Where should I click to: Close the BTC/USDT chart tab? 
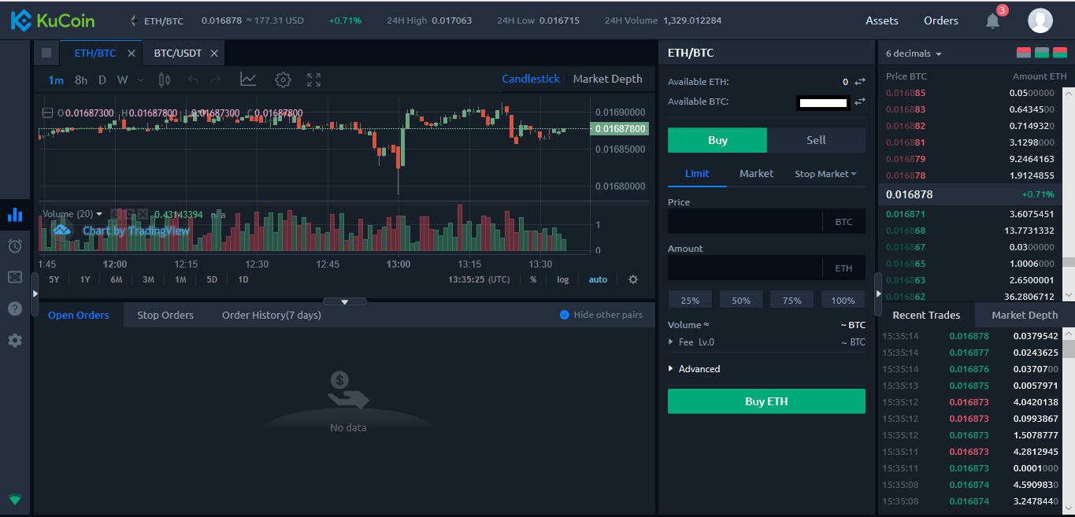pyautogui.click(x=214, y=54)
